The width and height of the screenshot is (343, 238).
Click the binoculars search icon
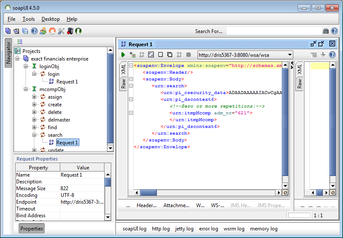(x=326, y=31)
